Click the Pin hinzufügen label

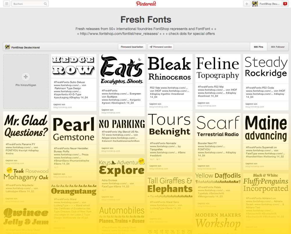point(26,85)
